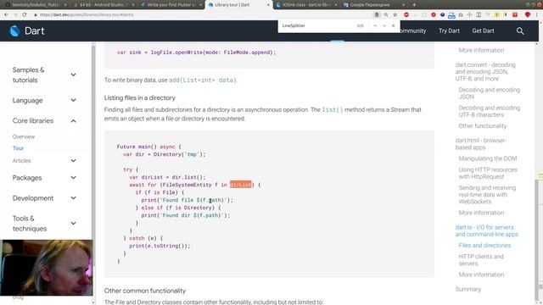Open the Tour sidebar link
Screen dimensions: 543x305
pos(18,148)
